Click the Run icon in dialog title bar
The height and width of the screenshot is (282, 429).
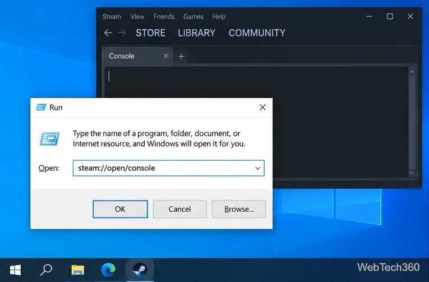coord(41,107)
